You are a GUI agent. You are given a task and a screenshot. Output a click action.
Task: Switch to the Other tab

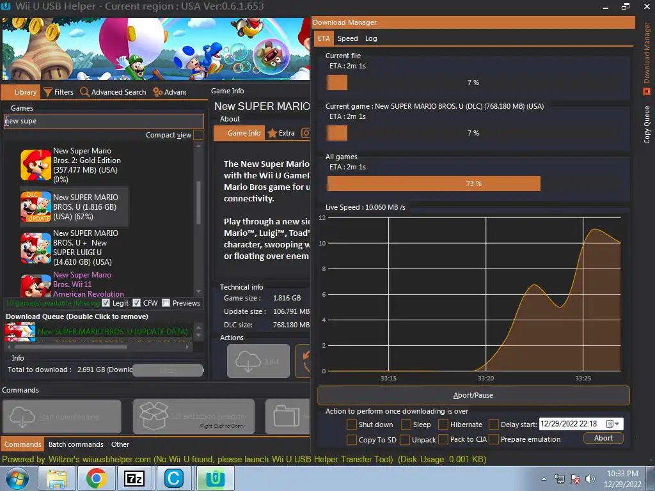click(x=120, y=444)
